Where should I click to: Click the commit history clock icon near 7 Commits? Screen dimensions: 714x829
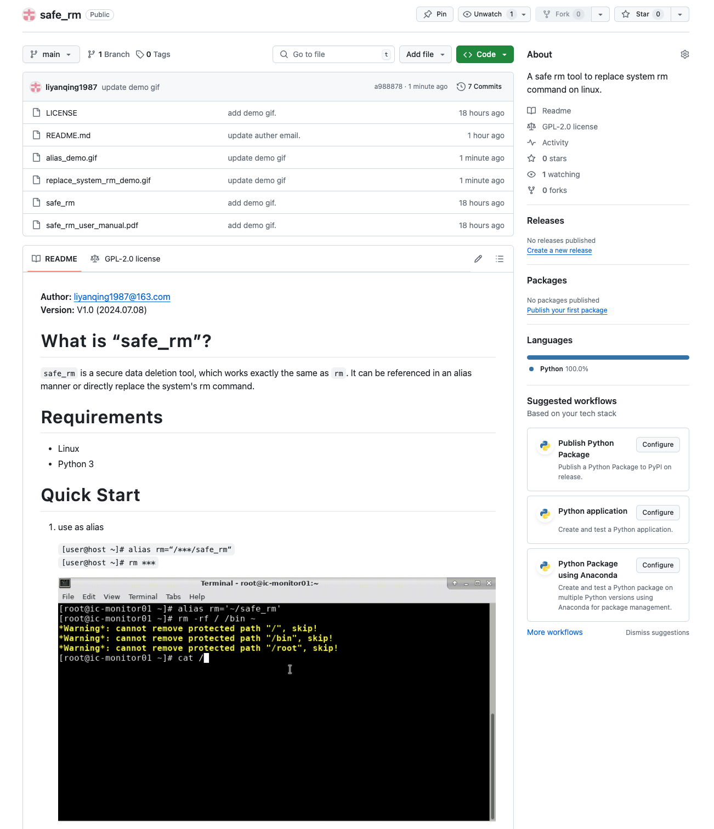tap(461, 86)
